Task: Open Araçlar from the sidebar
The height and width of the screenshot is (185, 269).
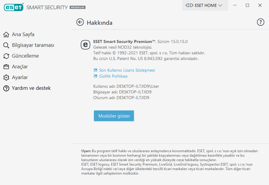Action: coord(20,67)
